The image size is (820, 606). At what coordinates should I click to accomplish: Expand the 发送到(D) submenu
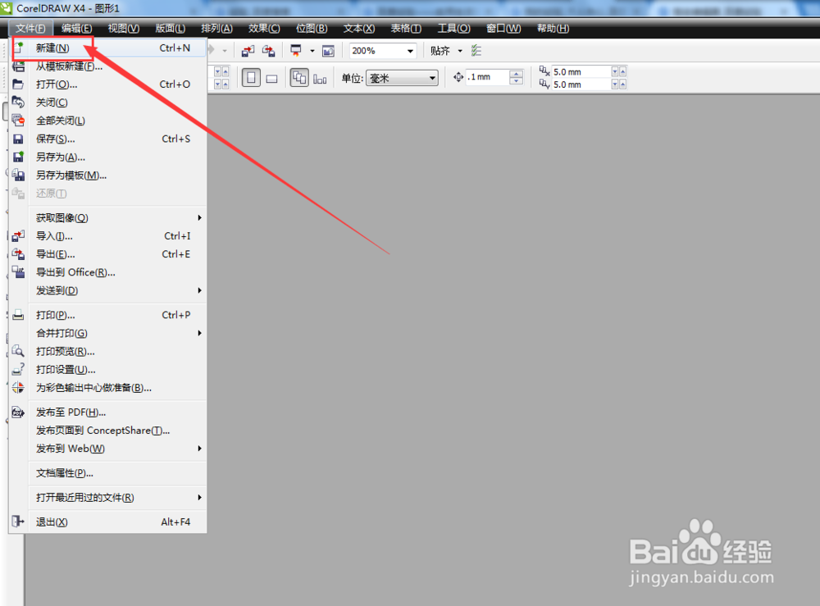tap(199, 290)
